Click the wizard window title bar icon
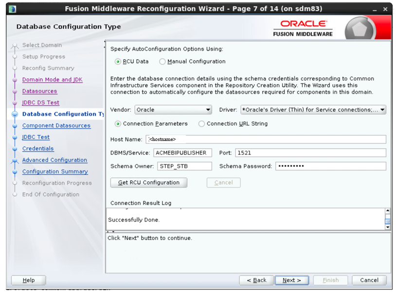The image size is (396, 294). (x=12, y=9)
